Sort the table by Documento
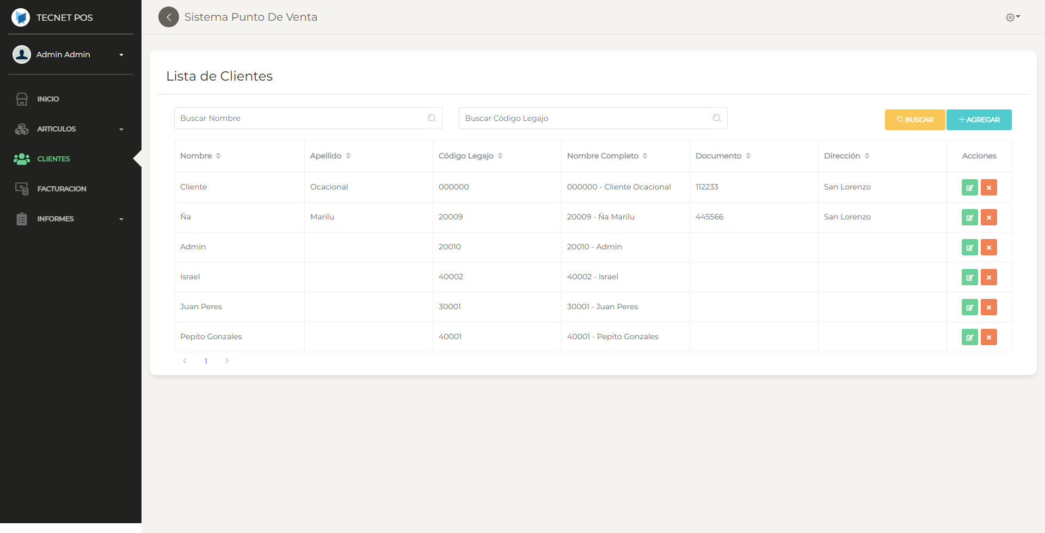The width and height of the screenshot is (1045, 533). (x=748, y=156)
